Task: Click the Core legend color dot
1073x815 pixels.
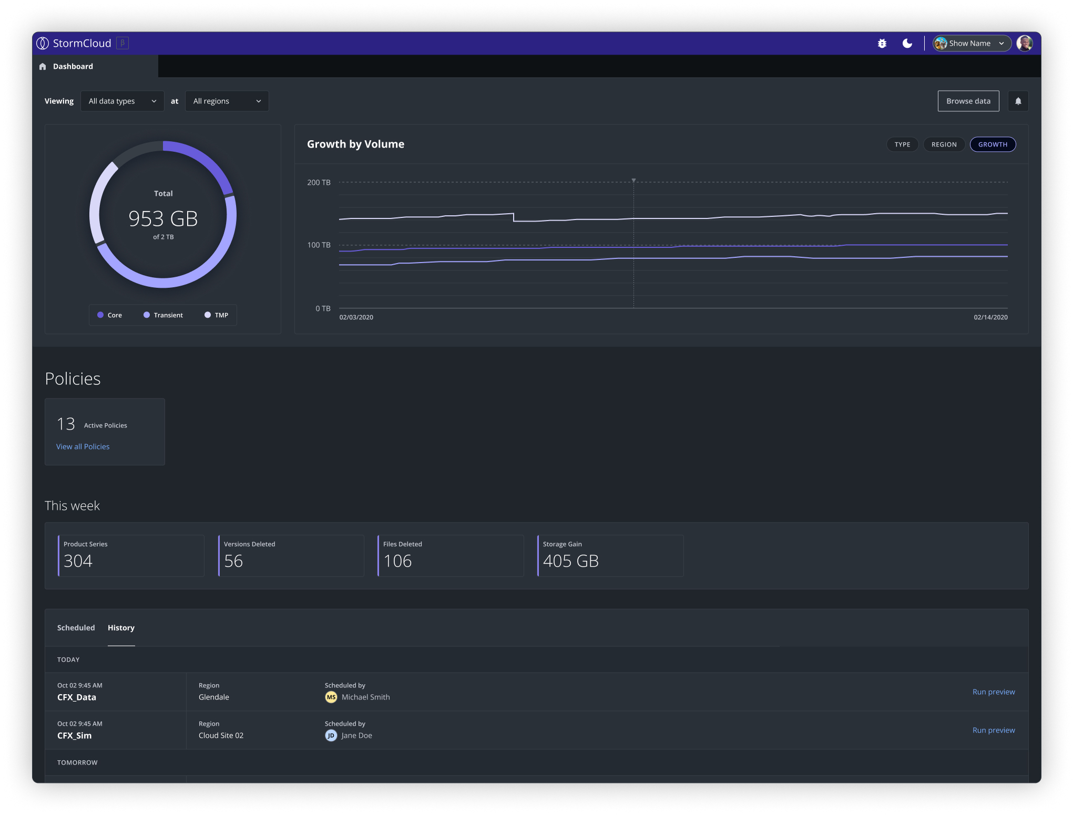Action: click(x=100, y=315)
